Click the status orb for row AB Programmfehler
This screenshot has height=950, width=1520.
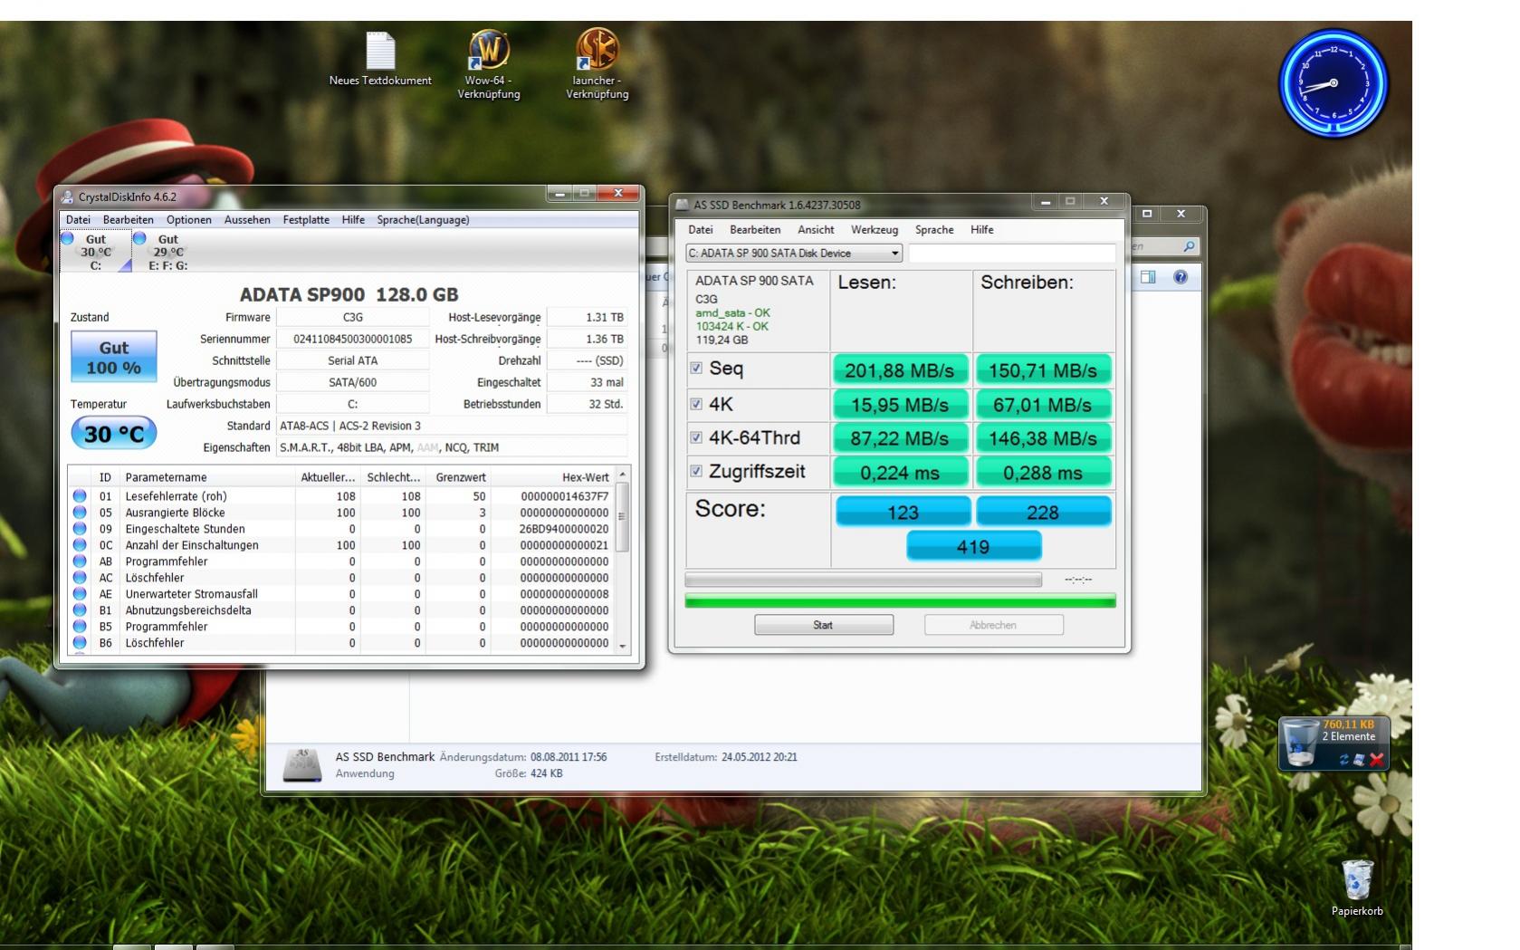click(x=80, y=561)
